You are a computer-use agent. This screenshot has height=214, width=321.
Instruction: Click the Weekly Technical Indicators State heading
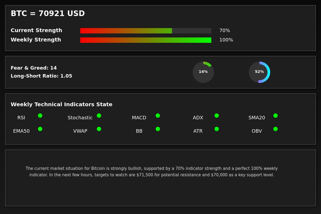pos(62,105)
